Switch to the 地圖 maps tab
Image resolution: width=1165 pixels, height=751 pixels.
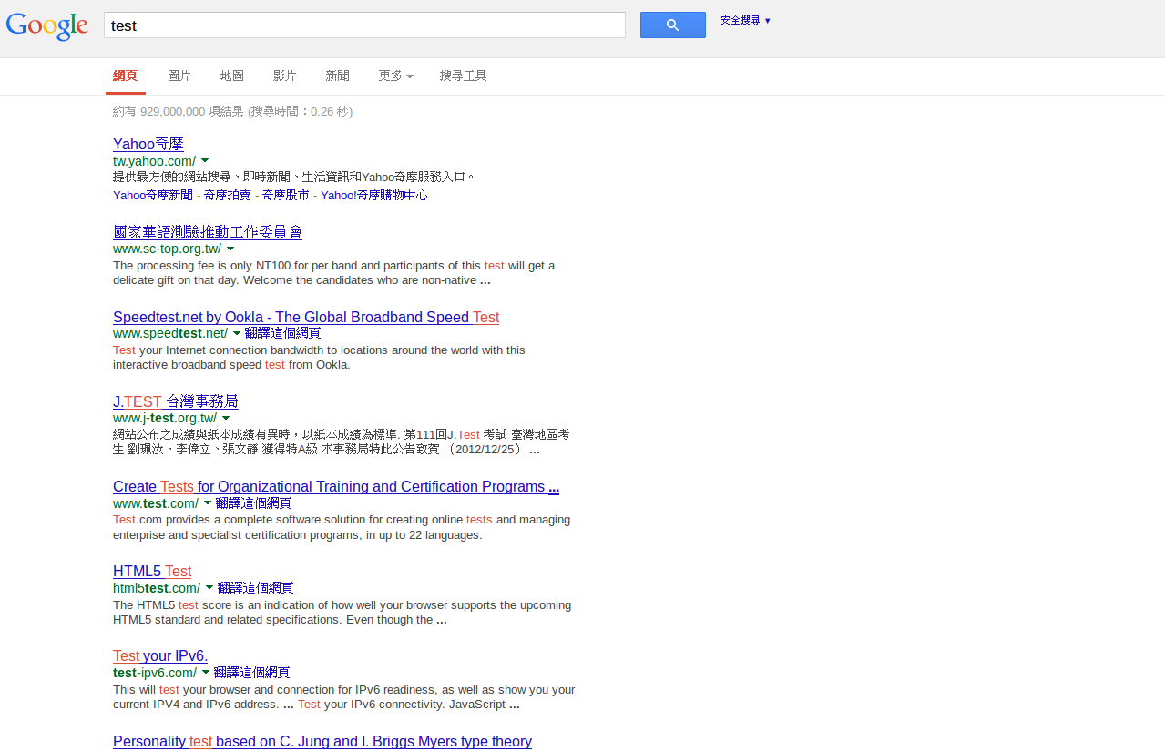point(232,76)
